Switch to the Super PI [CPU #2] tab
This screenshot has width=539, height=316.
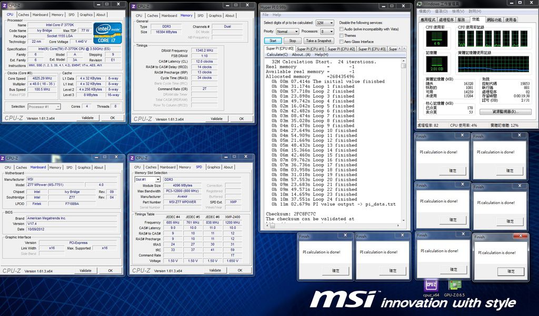[341, 49]
